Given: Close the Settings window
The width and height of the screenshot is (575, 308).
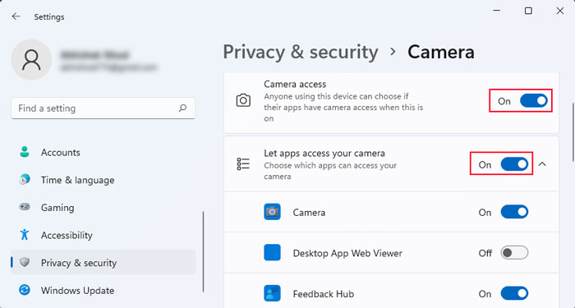Looking at the screenshot, I should click(559, 11).
